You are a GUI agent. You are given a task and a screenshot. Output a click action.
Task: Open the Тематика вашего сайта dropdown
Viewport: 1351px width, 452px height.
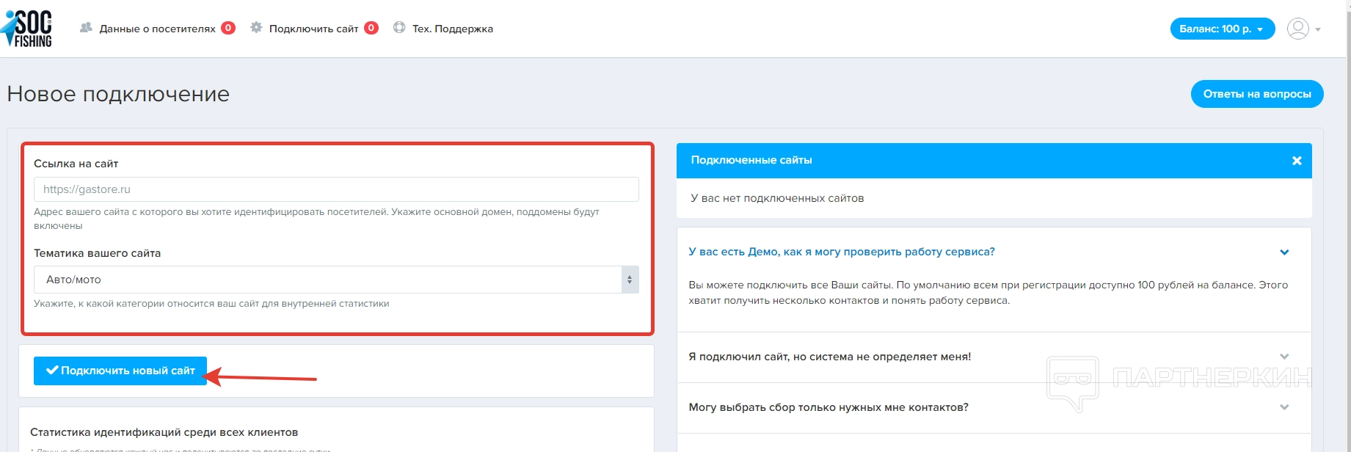pyautogui.click(x=335, y=280)
